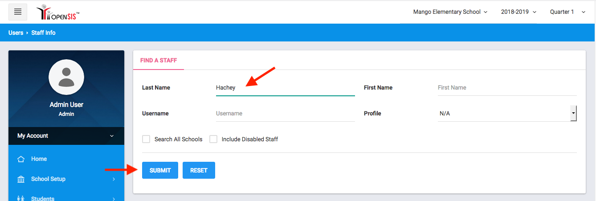Click the Home house icon
Screen dimensions: 596x201
click(x=20, y=159)
